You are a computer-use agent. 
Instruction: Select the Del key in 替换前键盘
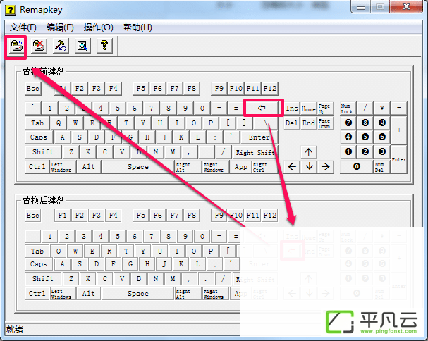click(x=292, y=123)
